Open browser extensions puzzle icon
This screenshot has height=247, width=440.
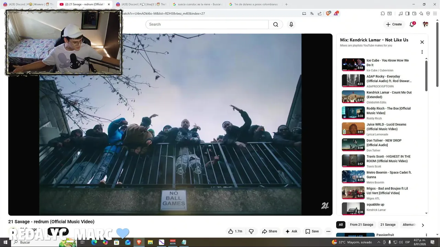[x=383, y=14]
